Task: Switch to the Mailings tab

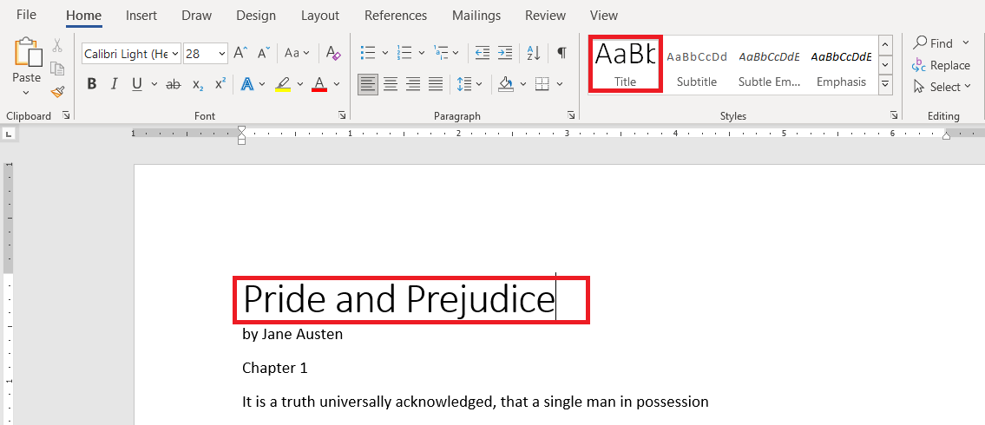Action: tap(476, 16)
